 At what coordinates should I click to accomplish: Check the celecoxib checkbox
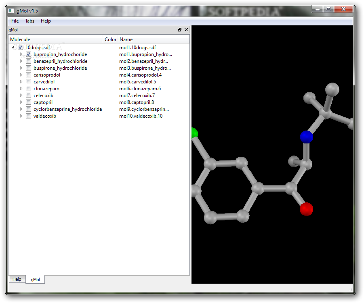pyautogui.click(x=28, y=95)
